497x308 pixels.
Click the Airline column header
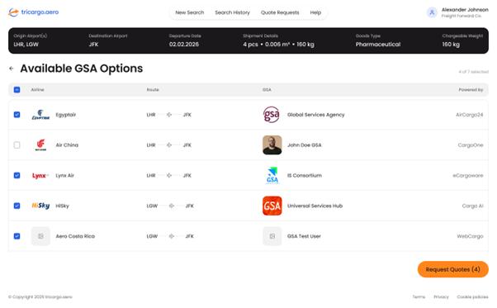(37, 90)
